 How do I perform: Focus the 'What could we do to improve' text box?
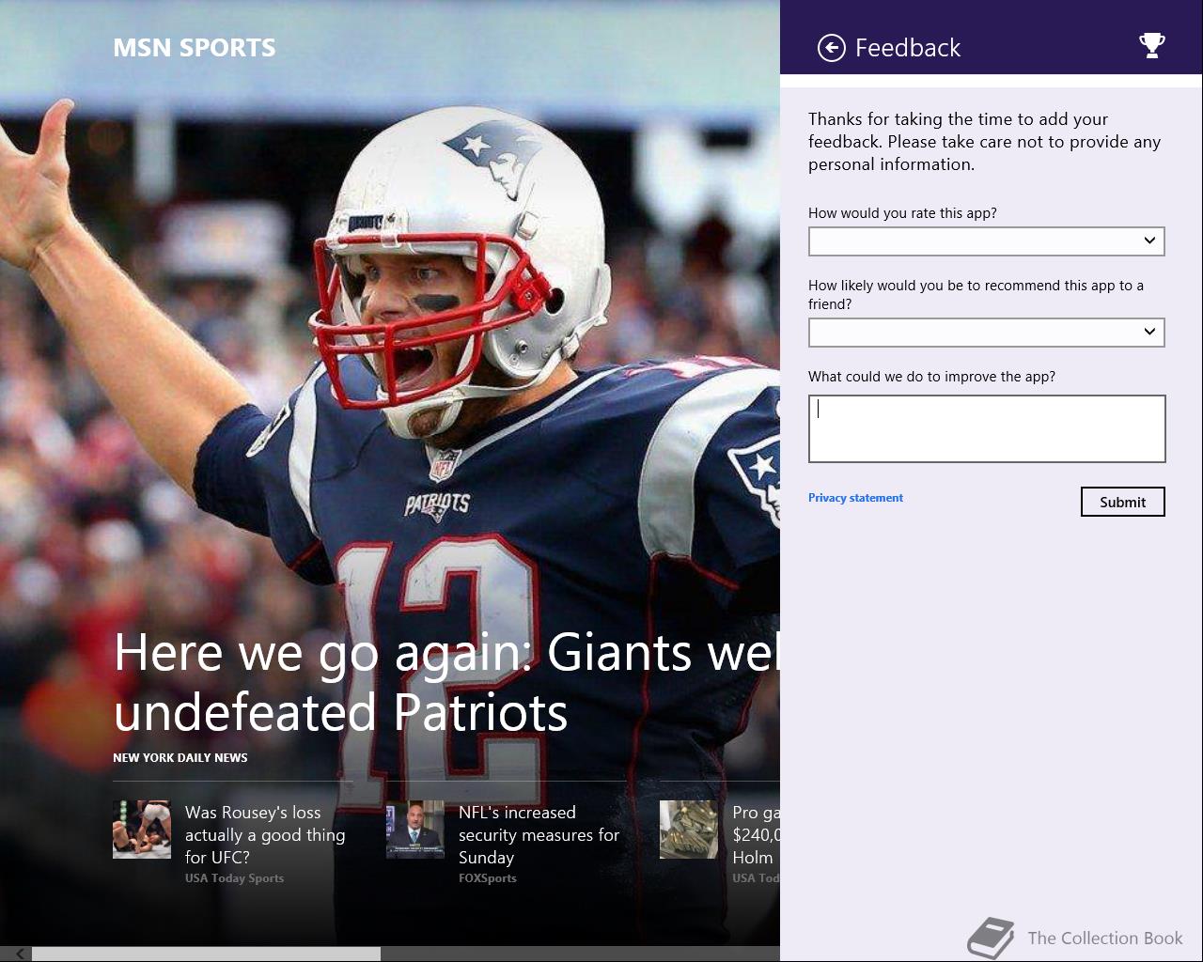987,428
